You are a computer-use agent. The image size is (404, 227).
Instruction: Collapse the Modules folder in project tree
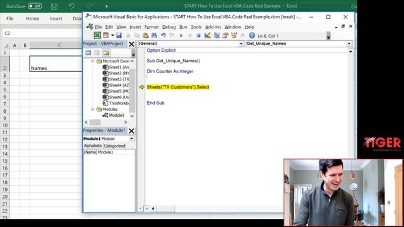93,109
